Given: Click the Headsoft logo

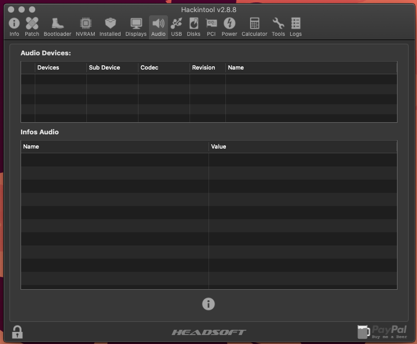Looking at the screenshot, I should click(x=208, y=332).
